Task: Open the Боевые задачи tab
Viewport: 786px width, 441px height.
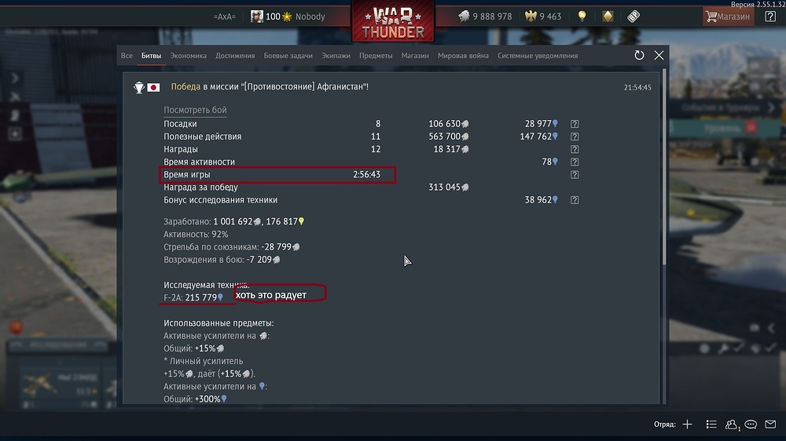Action: (x=288, y=56)
